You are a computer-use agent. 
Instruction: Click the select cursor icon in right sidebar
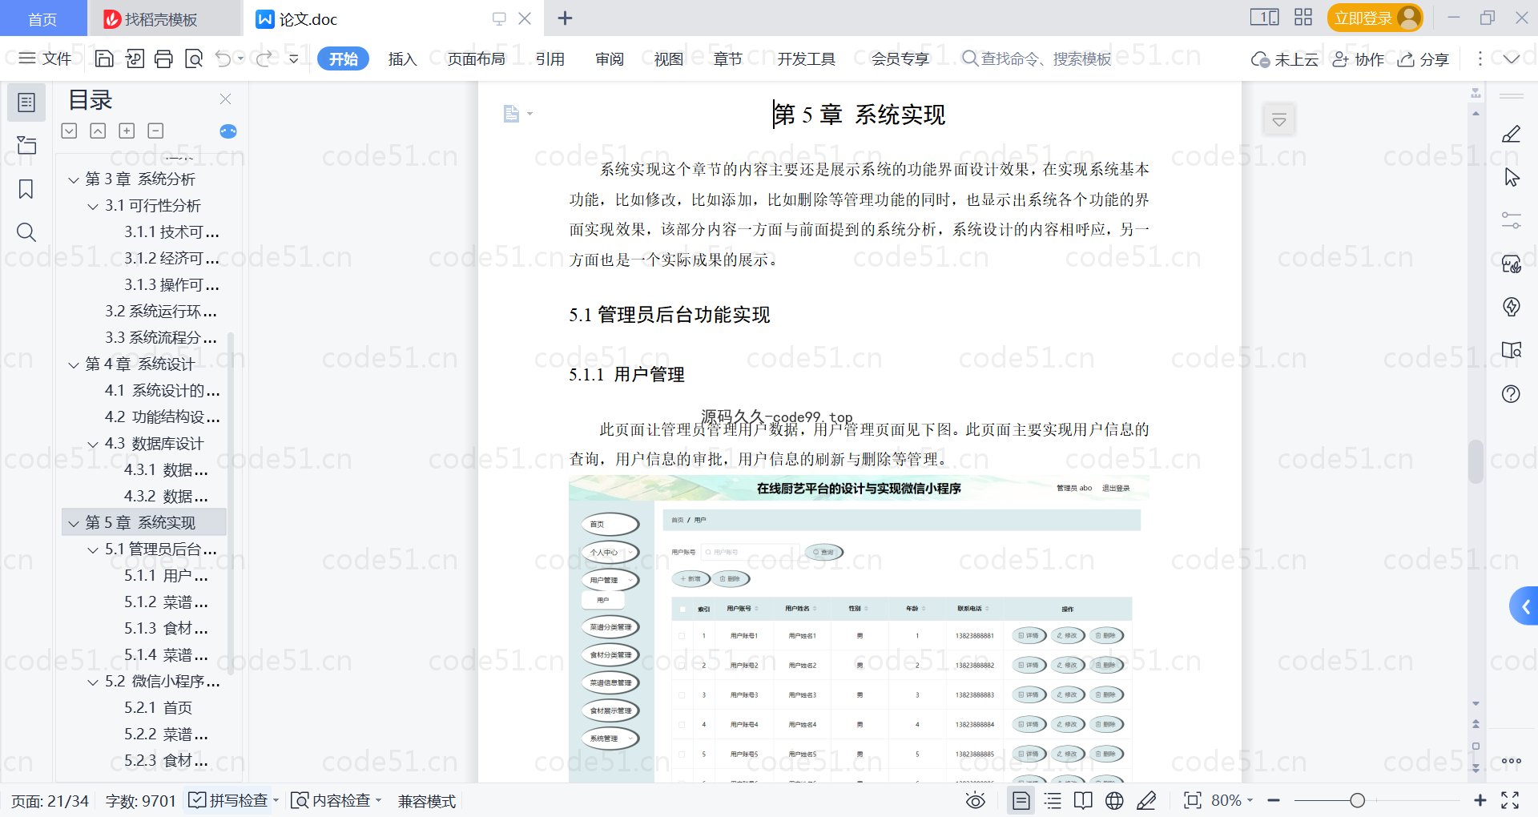pyautogui.click(x=1512, y=177)
